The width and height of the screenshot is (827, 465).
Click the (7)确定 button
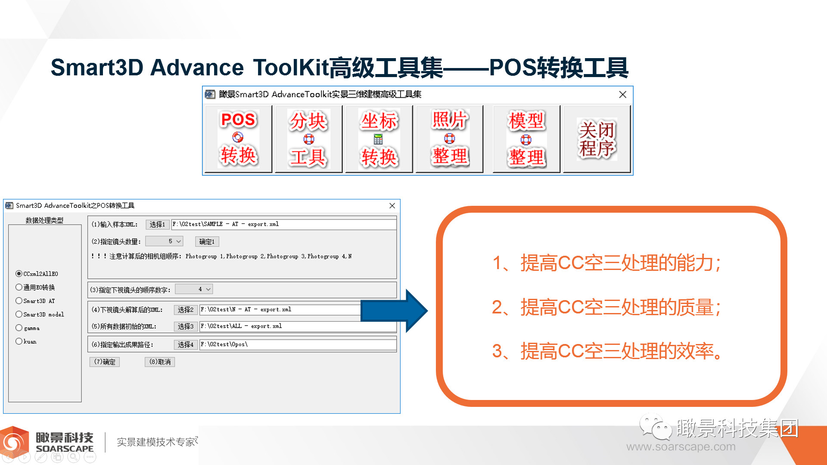(x=105, y=362)
